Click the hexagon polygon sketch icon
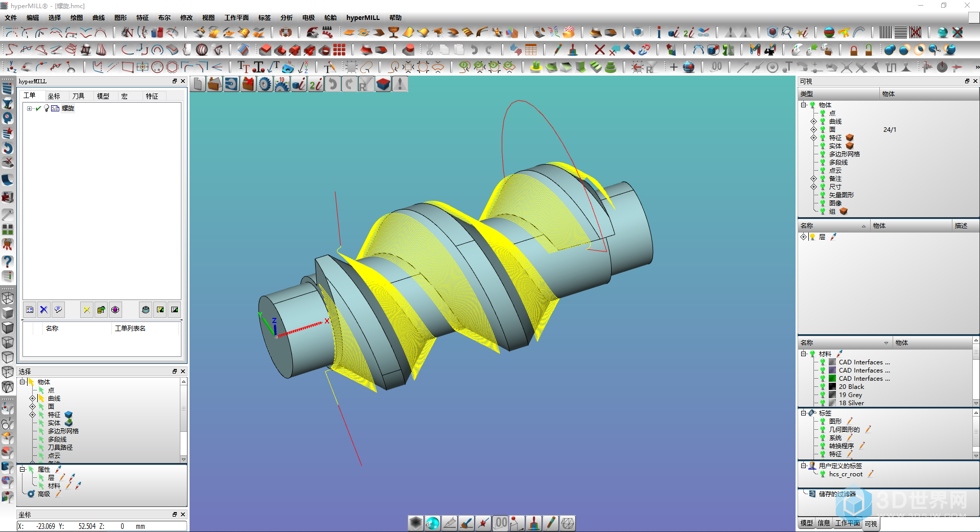This screenshot has width=980, height=532. [173, 67]
